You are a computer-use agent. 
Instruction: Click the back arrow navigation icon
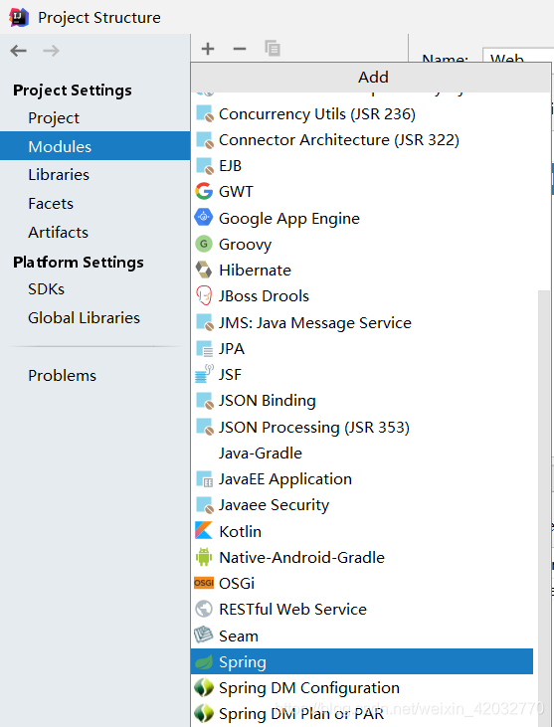coord(19,51)
